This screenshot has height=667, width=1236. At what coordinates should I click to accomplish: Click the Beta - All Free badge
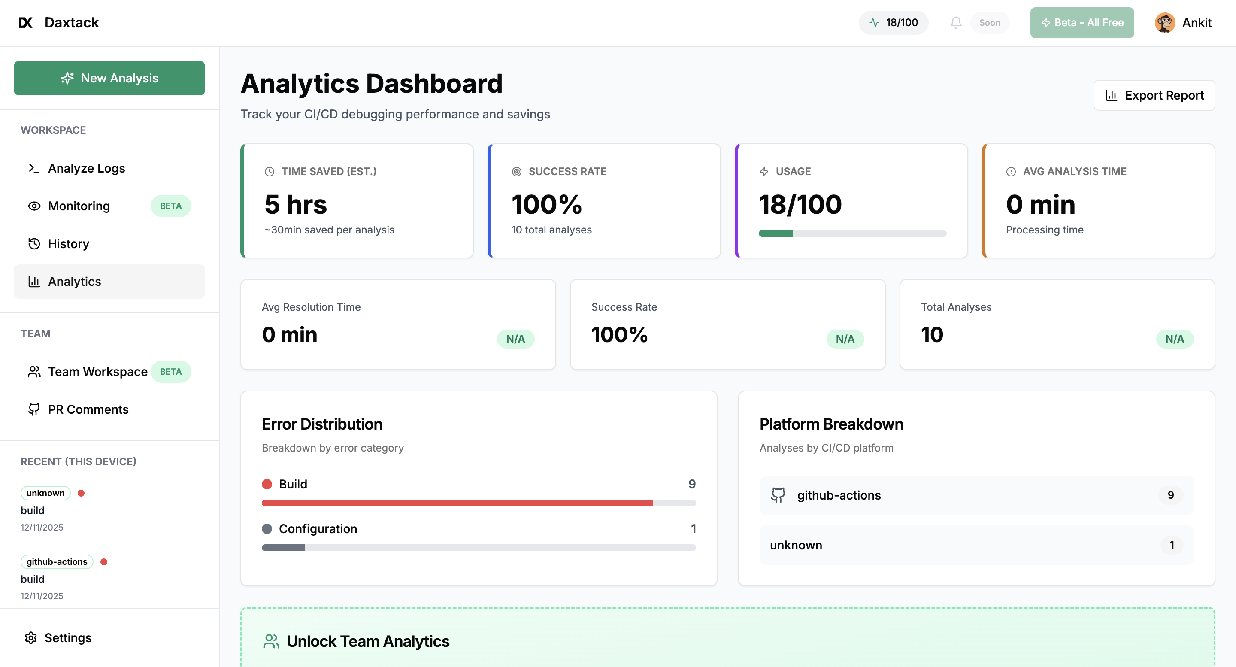point(1082,23)
